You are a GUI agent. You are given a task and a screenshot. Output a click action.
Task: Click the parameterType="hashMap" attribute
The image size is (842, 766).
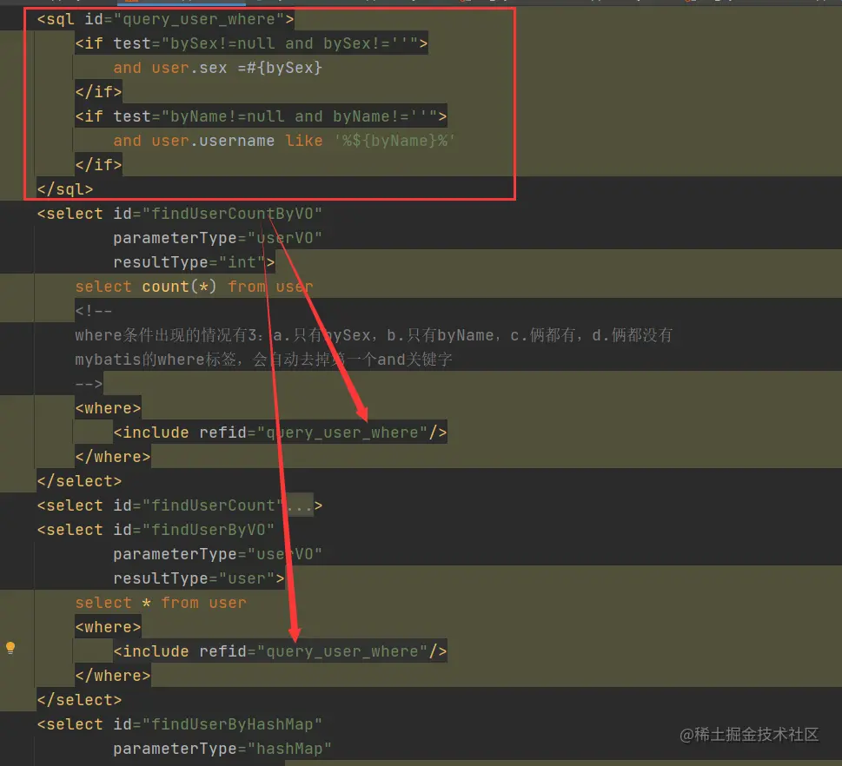click(222, 749)
